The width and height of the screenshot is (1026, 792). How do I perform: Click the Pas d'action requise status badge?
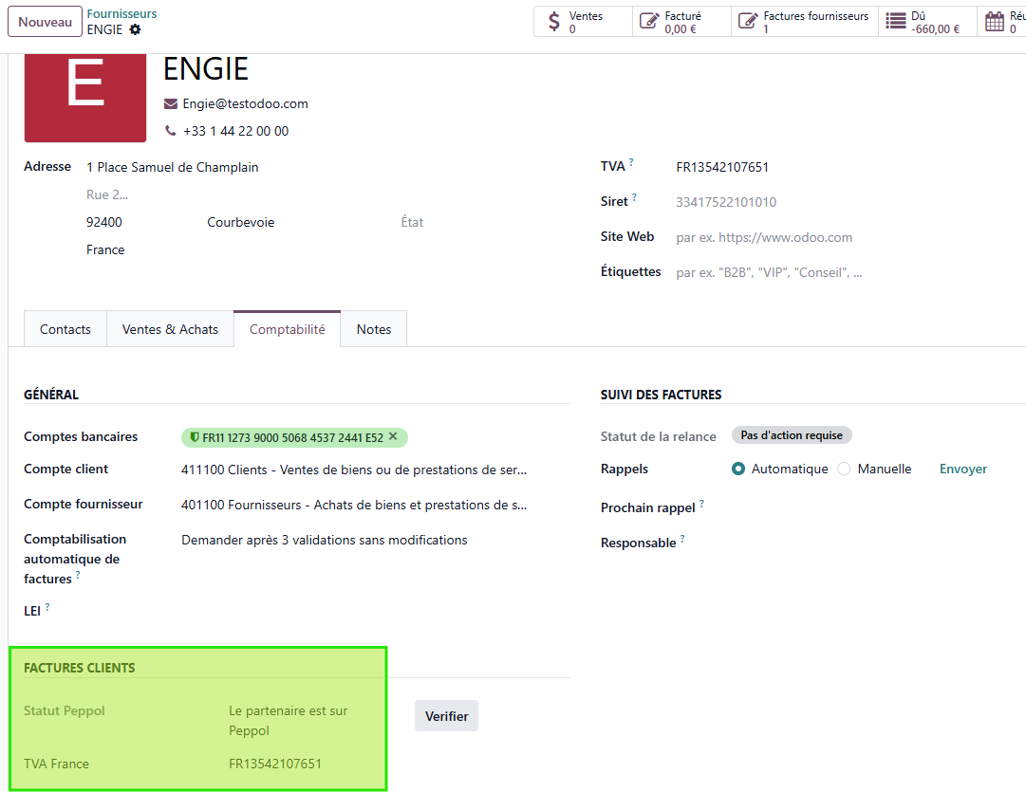click(x=792, y=435)
